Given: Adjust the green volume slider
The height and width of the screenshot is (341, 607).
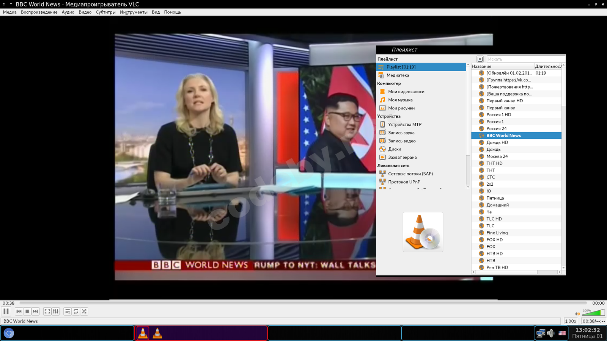Looking at the screenshot, I should pos(594,313).
